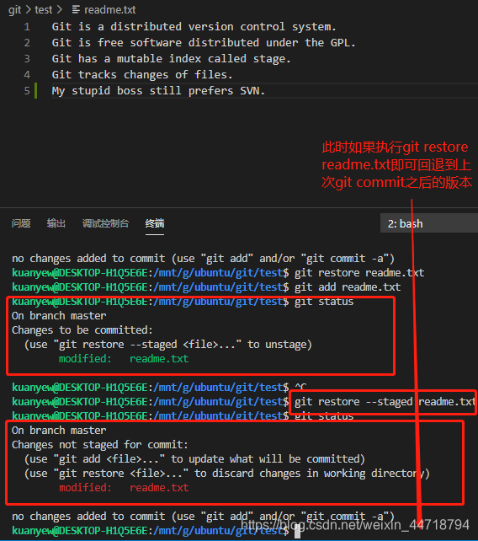Click the line '(use "git restore --staged <file>..." to unstage)'
478x541 pixels.
click(168, 345)
